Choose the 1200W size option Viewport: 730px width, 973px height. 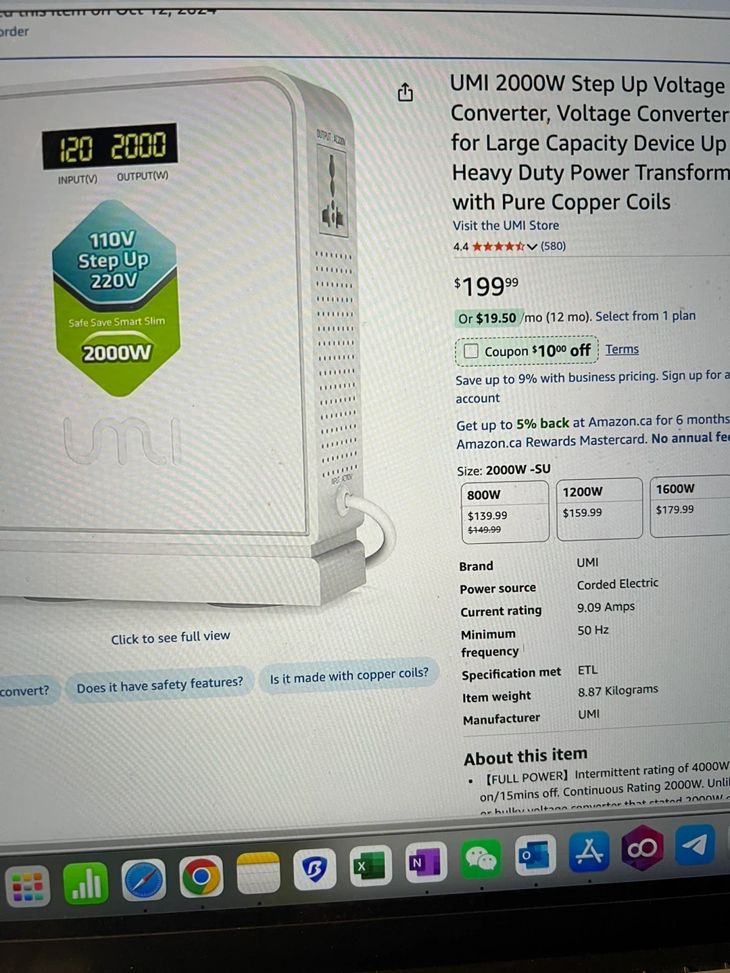(x=599, y=509)
